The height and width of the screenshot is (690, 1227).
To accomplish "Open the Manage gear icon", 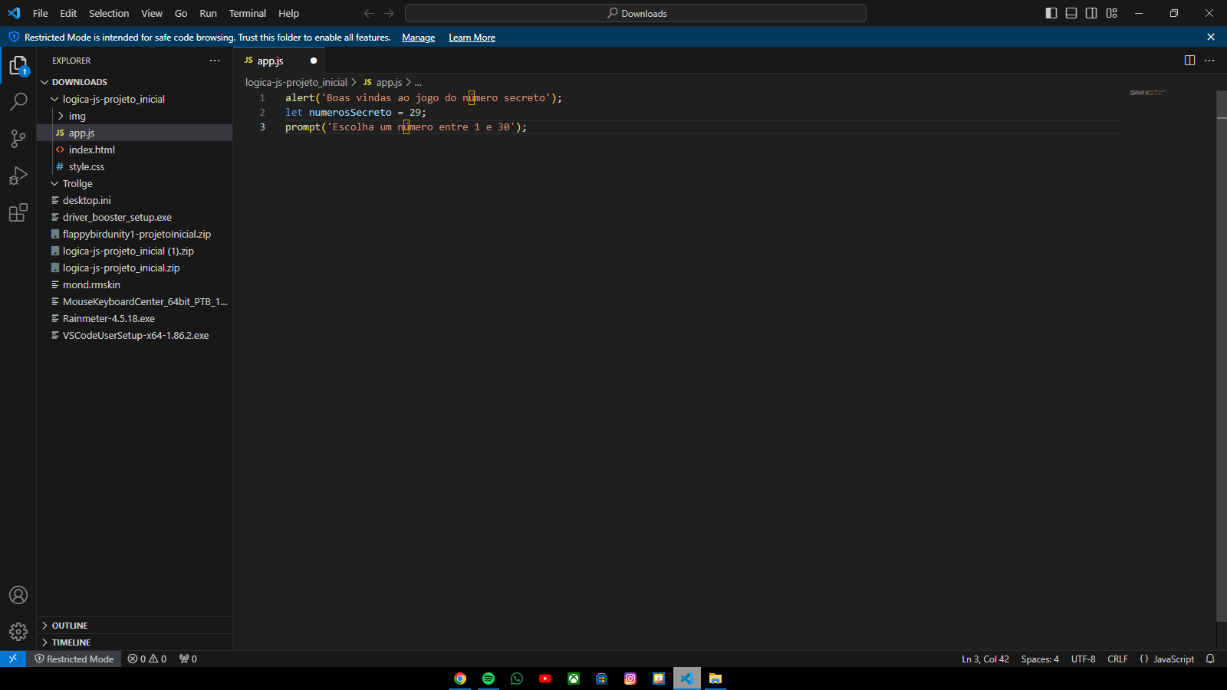I will tap(18, 632).
